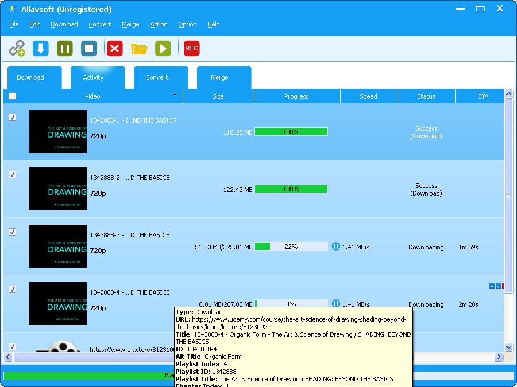Uncheck the 1342888-2 video row checkbox

[x=12, y=174]
